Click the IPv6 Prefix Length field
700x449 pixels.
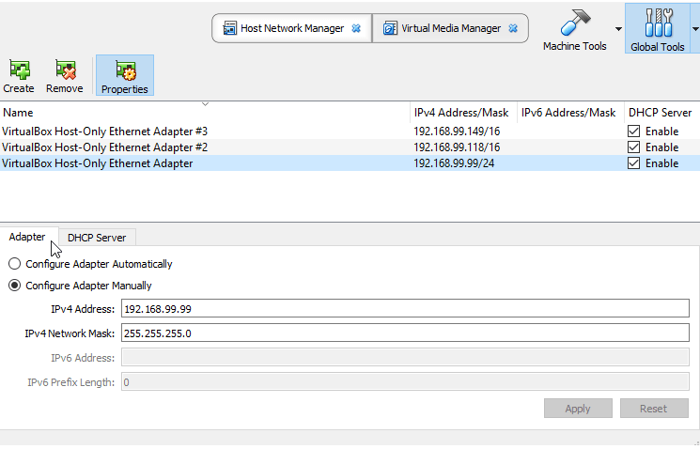405,382
